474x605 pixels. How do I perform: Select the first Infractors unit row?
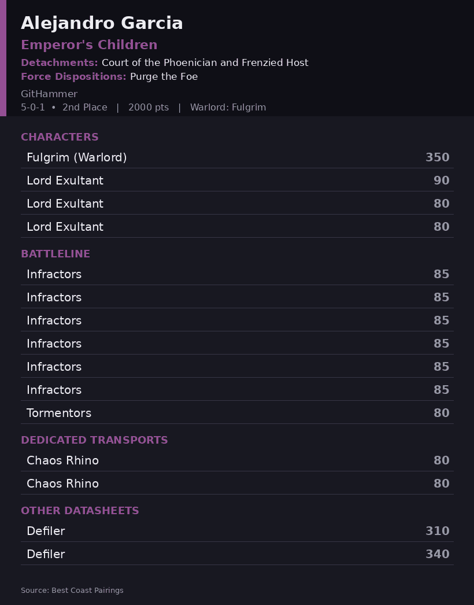point(237,274)
